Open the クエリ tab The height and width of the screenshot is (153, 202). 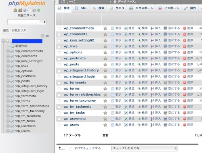[117, 8]
